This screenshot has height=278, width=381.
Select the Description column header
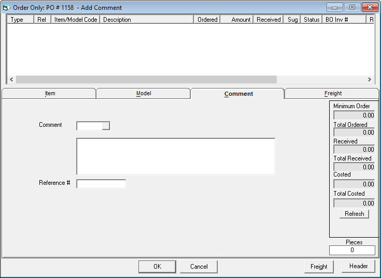coord(147,20)
